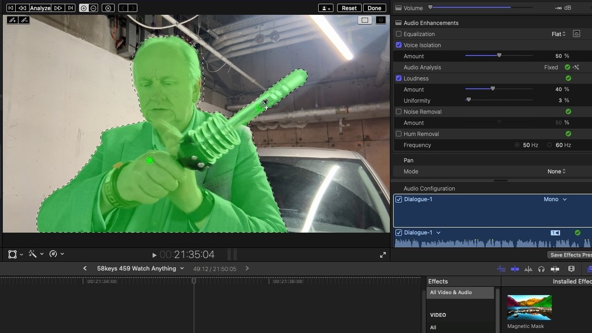Select the add-to-mask plus circle tool

[83, 8]
